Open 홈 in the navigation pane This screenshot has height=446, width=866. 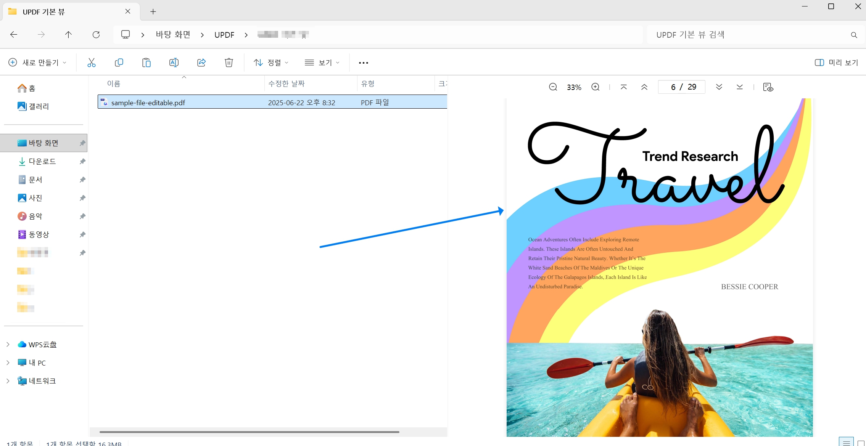tap(27, 88)
